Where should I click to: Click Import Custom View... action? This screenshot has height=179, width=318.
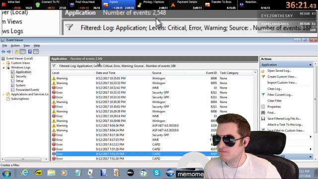282,83
